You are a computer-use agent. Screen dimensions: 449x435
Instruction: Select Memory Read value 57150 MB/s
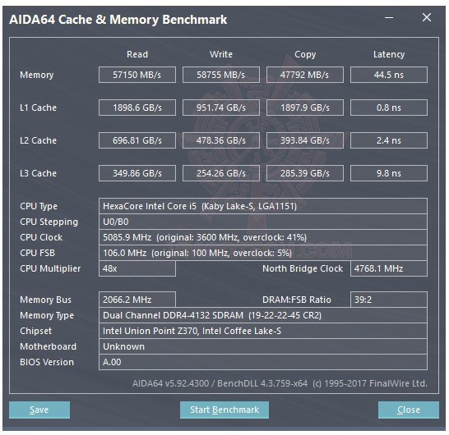[137, 75]
